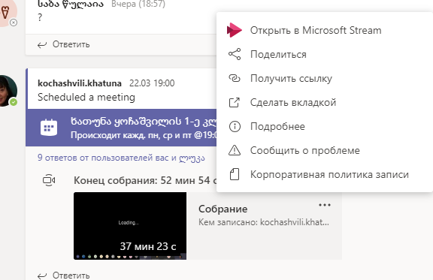Open the three-dots menu of recording Собрание
The height and width of the screenshot is (280, 433).
pyautogui.click(x=325, y=205)
